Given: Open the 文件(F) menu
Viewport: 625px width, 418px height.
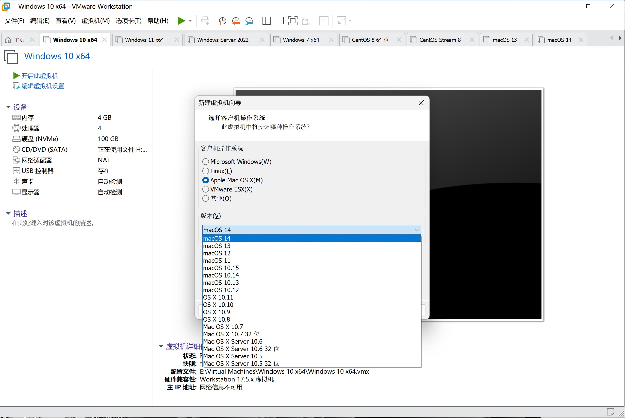Looking at the screenshot, I should click(14, 21).
